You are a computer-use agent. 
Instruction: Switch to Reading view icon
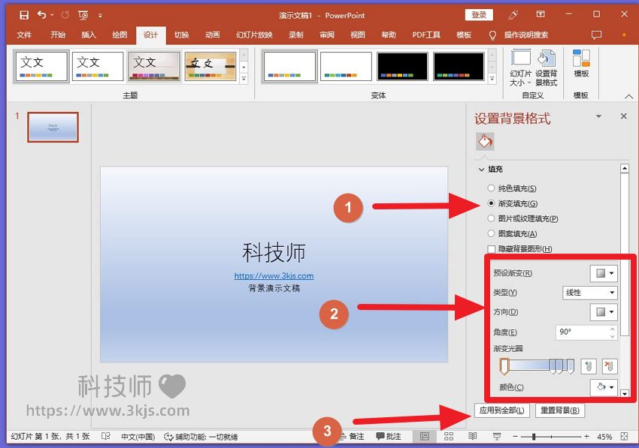[472, 437]
